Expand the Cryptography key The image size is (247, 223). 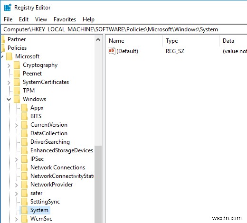pos(9,65)
